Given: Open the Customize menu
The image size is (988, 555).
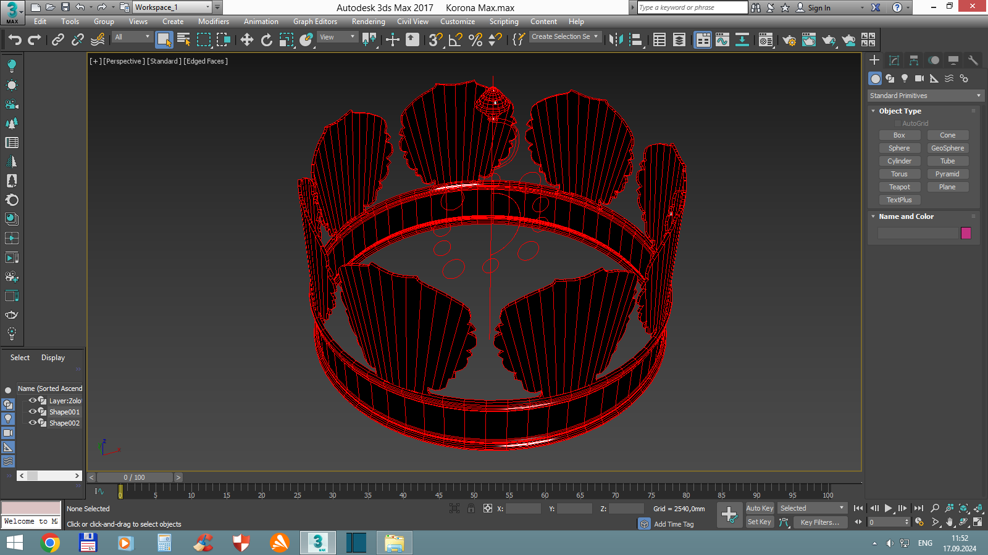Looking at the screenshot, I should (458, 22).
